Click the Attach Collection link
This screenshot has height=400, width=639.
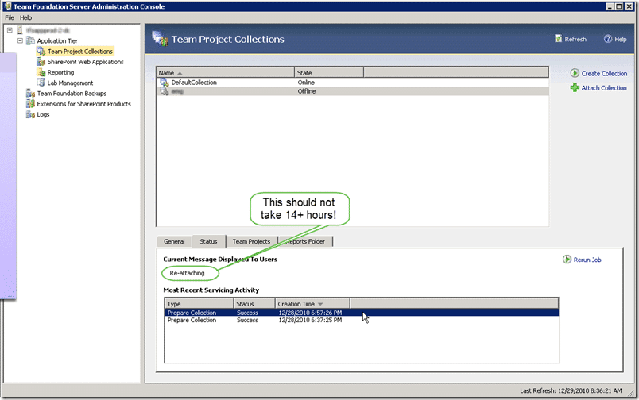coord(604,87)
